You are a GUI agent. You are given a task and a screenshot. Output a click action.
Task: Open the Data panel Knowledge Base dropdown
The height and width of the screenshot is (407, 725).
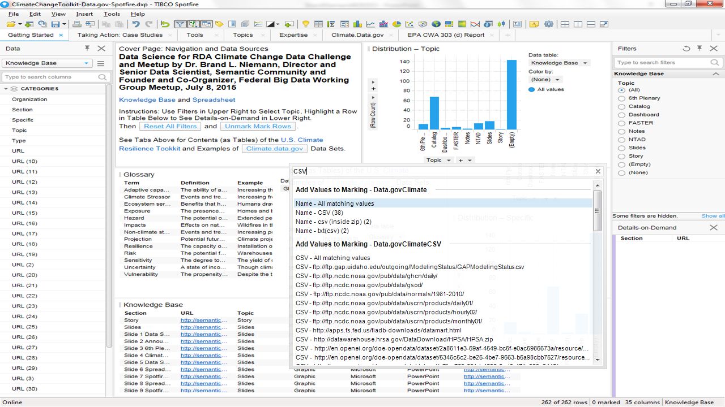[47, 63]
